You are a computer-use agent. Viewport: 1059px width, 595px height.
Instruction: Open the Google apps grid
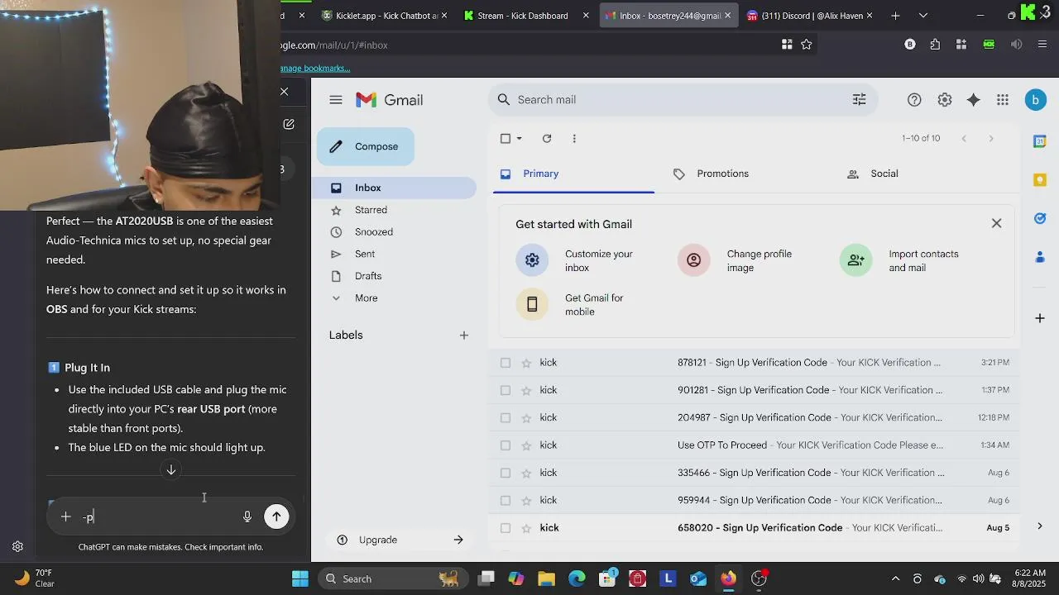[x=1003, y=100]
